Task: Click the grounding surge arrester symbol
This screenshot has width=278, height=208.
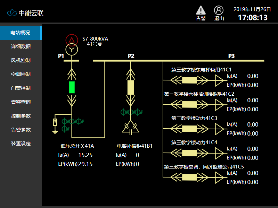Action: point(55,124)
